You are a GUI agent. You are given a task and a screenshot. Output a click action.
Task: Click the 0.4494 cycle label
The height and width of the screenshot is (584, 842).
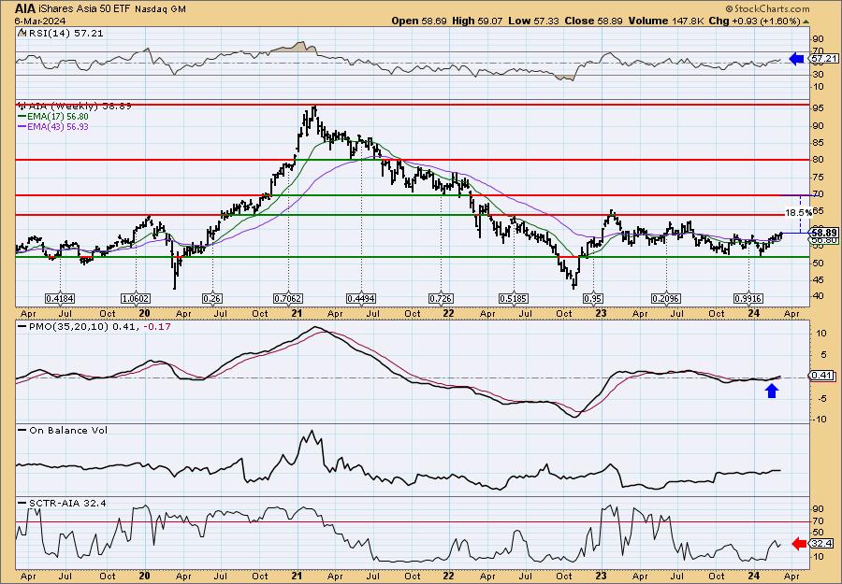point(361,298)
